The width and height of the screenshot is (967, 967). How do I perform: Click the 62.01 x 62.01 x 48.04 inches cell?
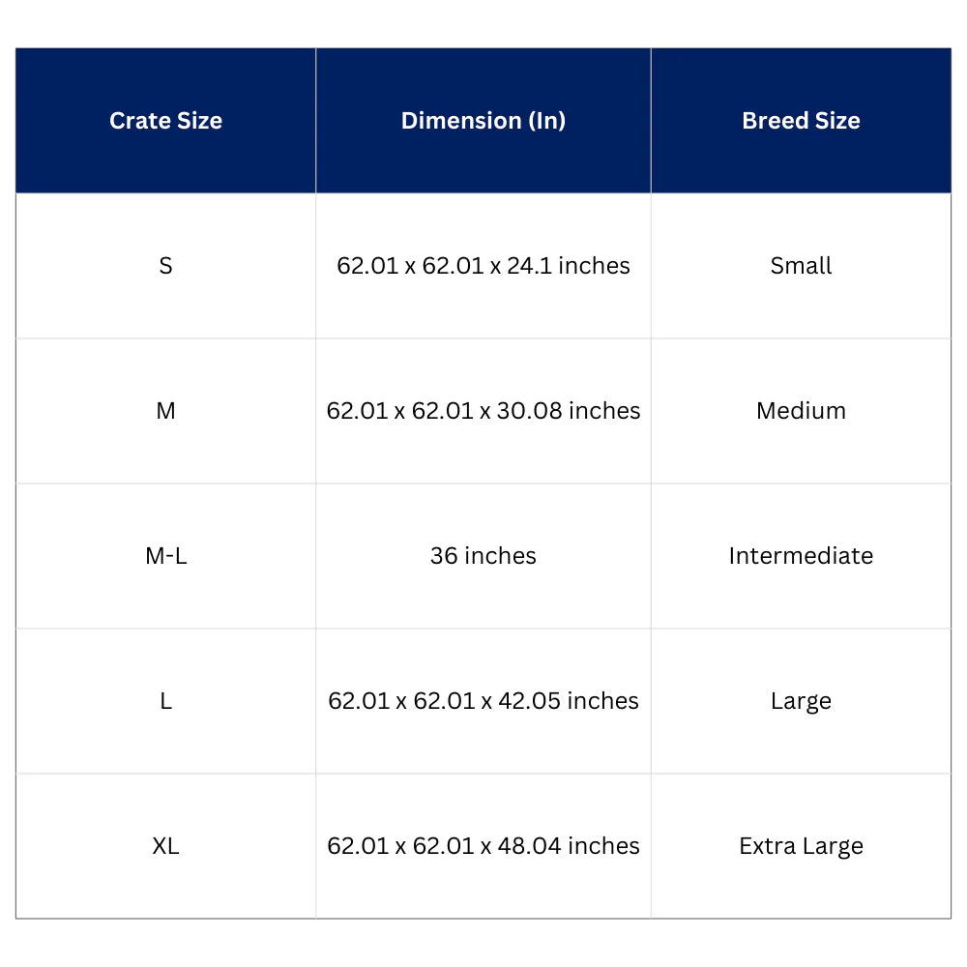[x=483, y=846]
